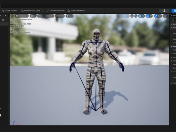Screen dimensions: 176x132
Task: Open the playback speed x1.0 menu
Action: pyautogui.click(x=70, y=16)
